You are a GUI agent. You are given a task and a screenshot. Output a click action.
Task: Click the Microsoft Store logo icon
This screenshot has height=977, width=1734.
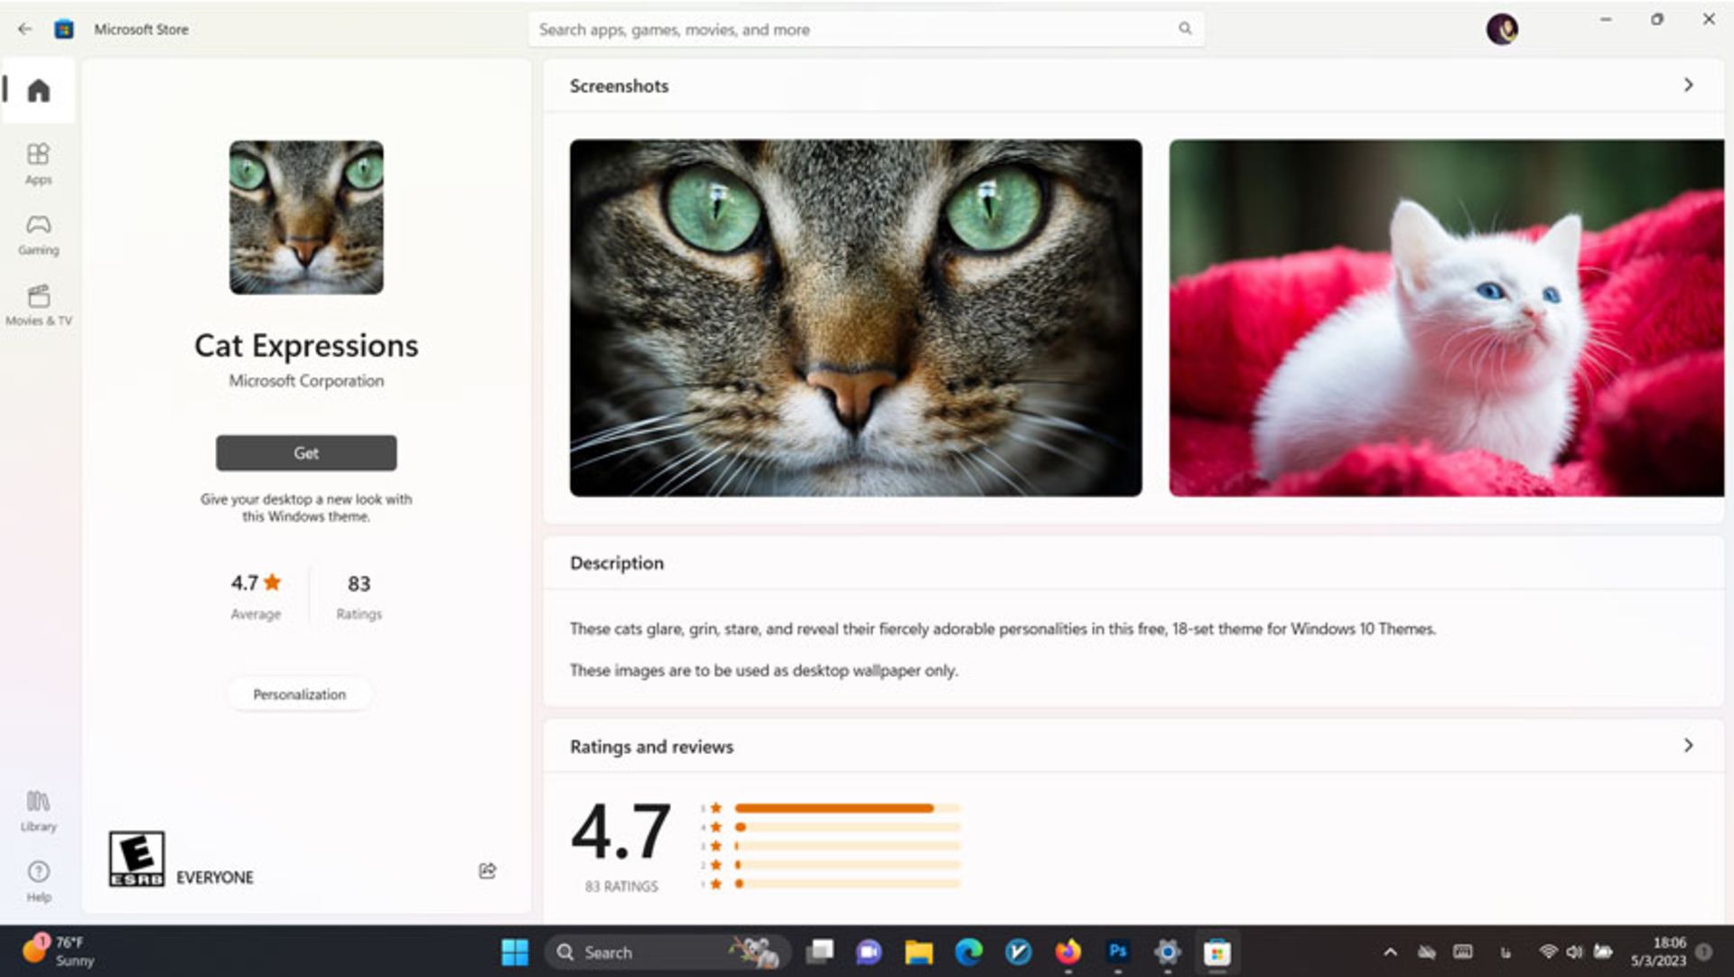coord(64,29)
